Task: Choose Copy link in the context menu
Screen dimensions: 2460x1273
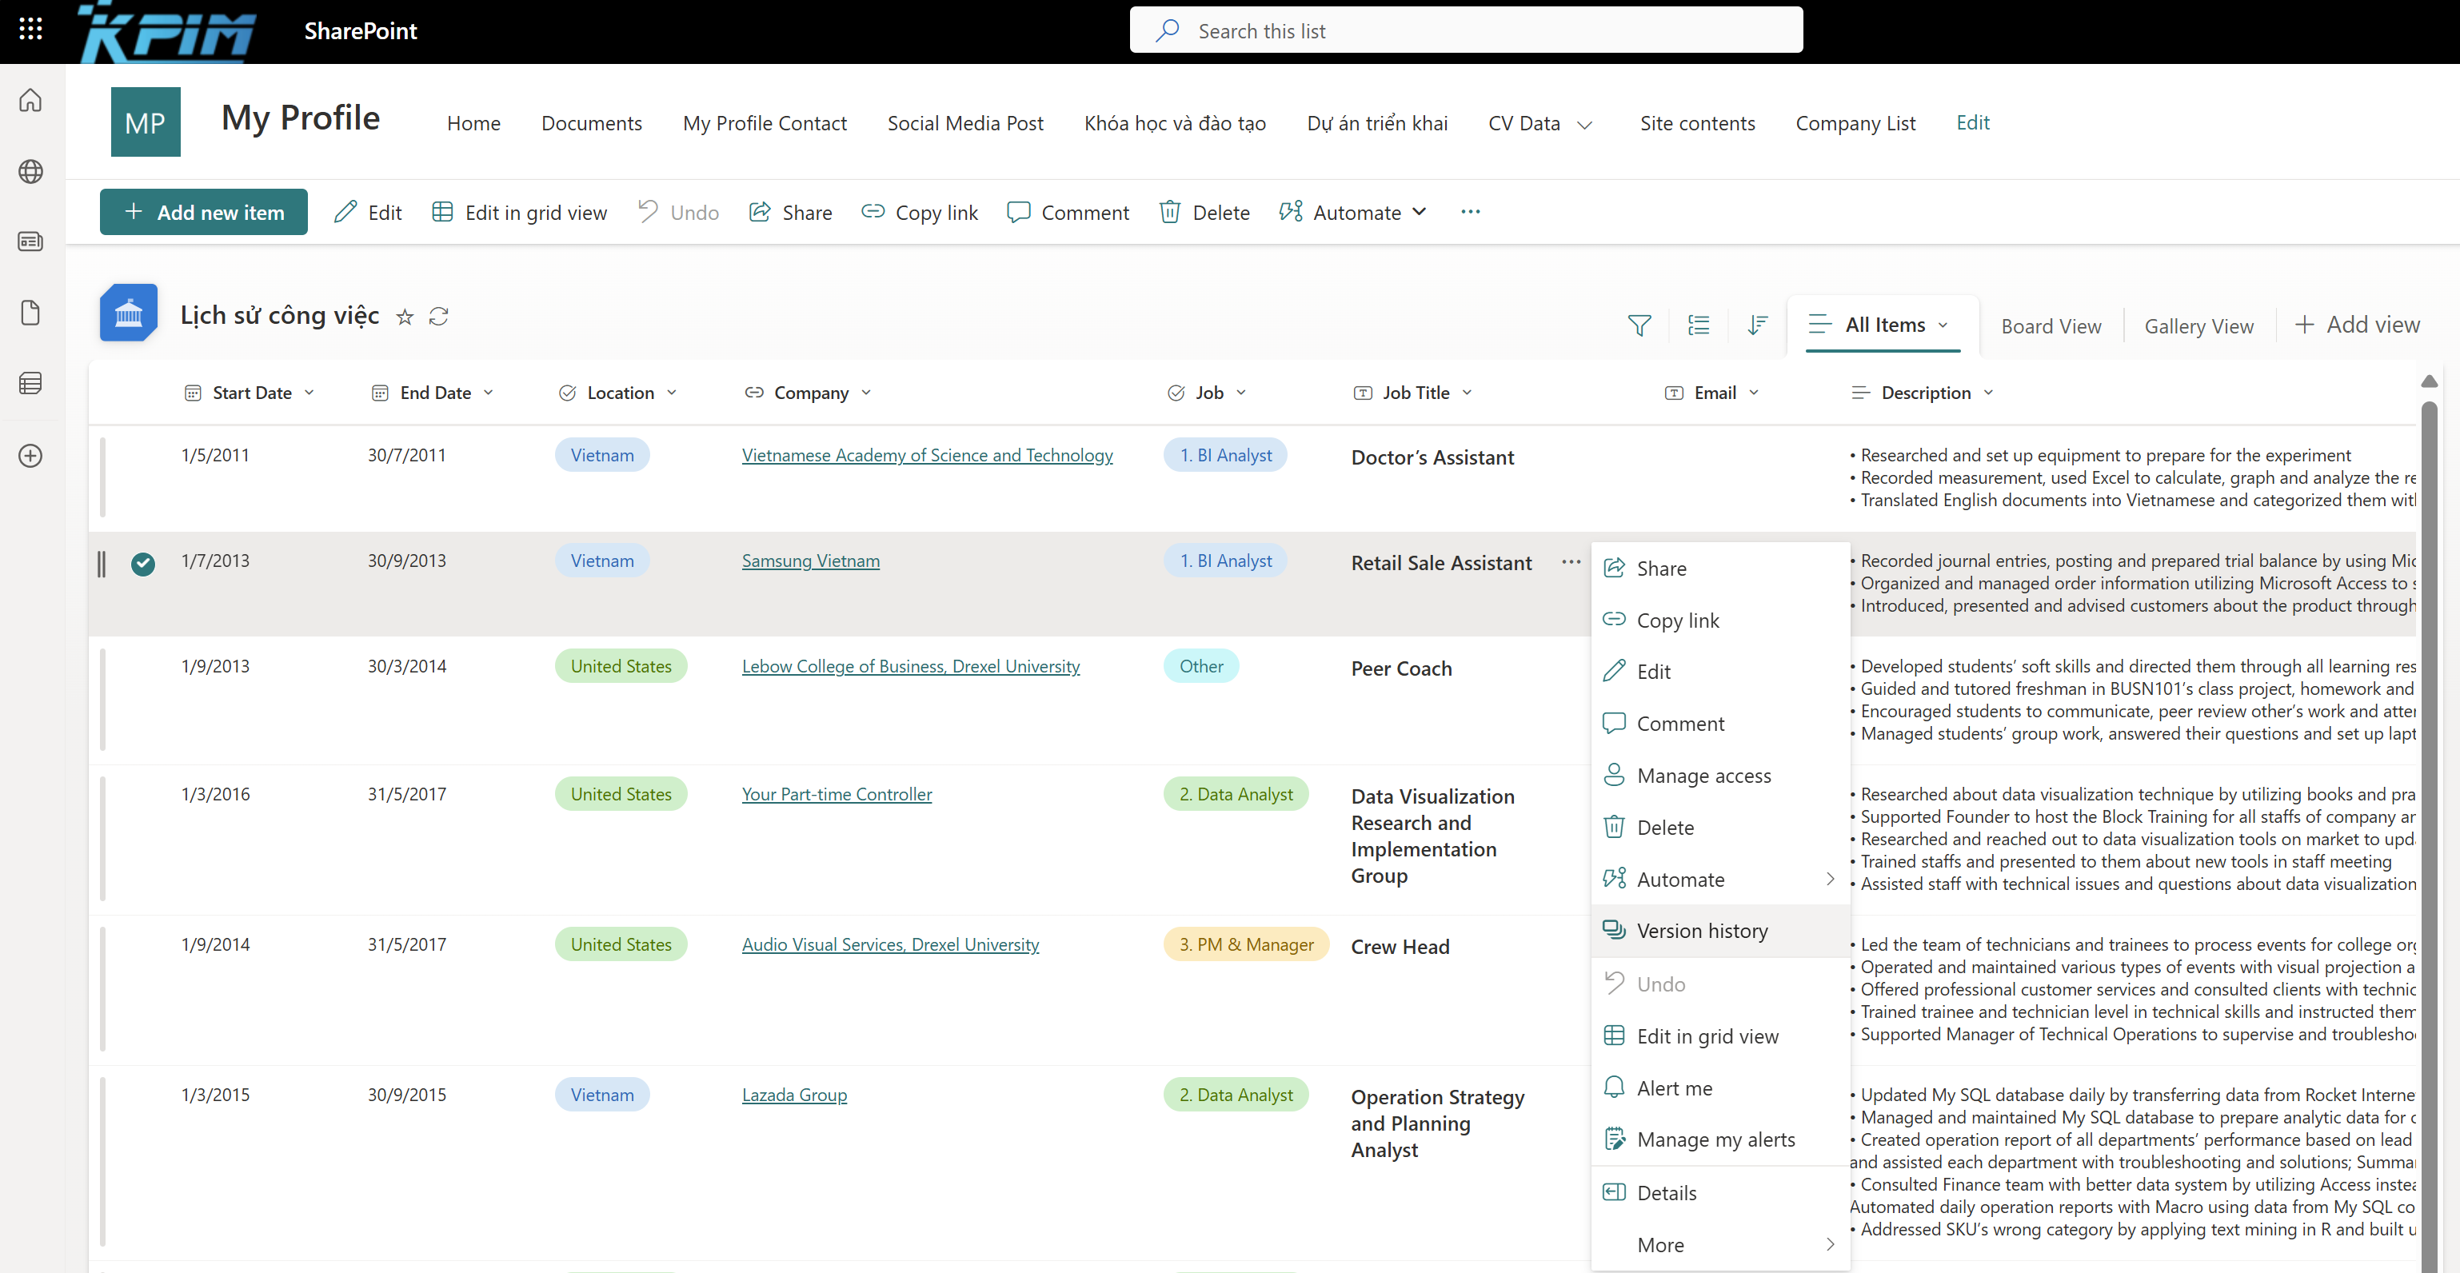Action: (1720, 620)
